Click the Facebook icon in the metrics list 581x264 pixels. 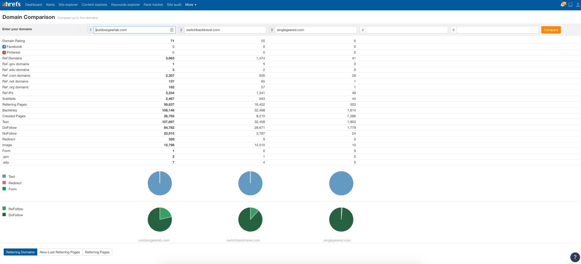click(x=4, y=47)
